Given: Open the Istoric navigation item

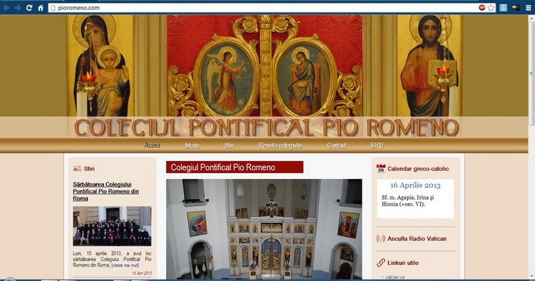Looking at the screenshot, I should (193, 146).
